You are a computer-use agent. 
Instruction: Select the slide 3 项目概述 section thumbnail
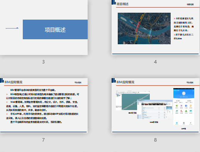44,27
